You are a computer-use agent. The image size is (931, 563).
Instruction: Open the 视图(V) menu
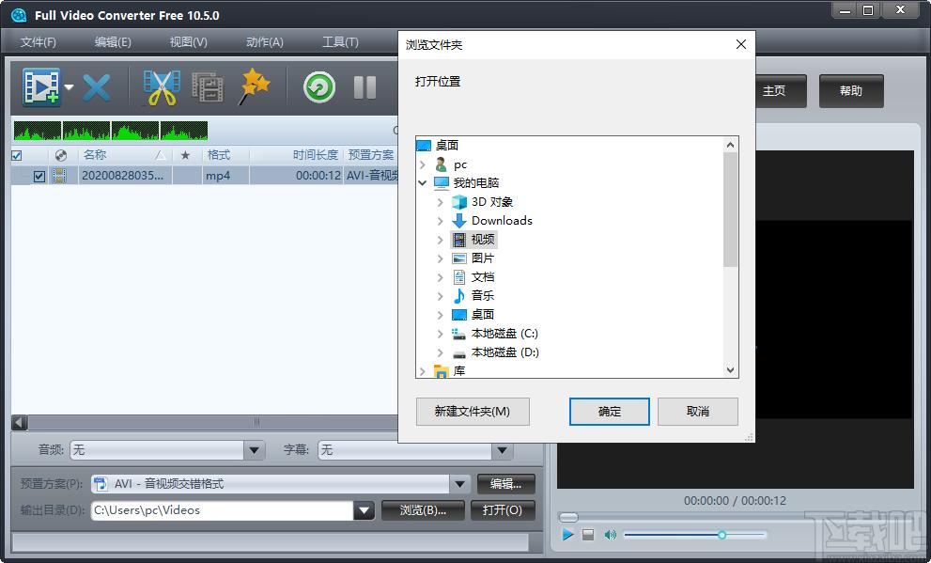[x=188, y=41]
